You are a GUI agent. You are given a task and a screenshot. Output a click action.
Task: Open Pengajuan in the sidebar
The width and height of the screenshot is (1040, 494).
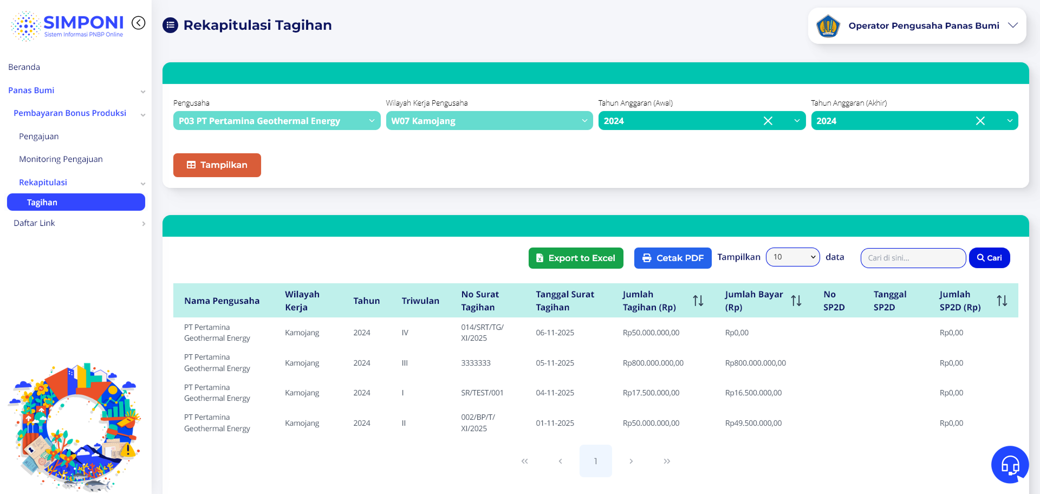coord(39,136)
